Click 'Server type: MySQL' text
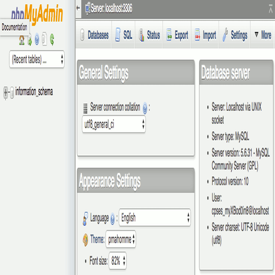This screenshot has height=275, width=275. 230,136
